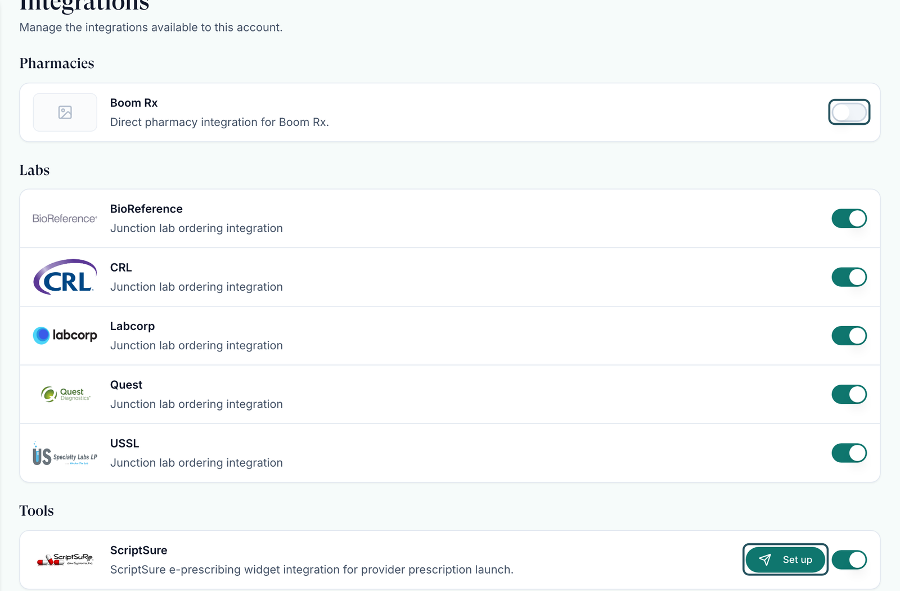This screenshot has height=591, width=900.
Task: Click the Tools section heading
Action: click(x=37, y=511)
